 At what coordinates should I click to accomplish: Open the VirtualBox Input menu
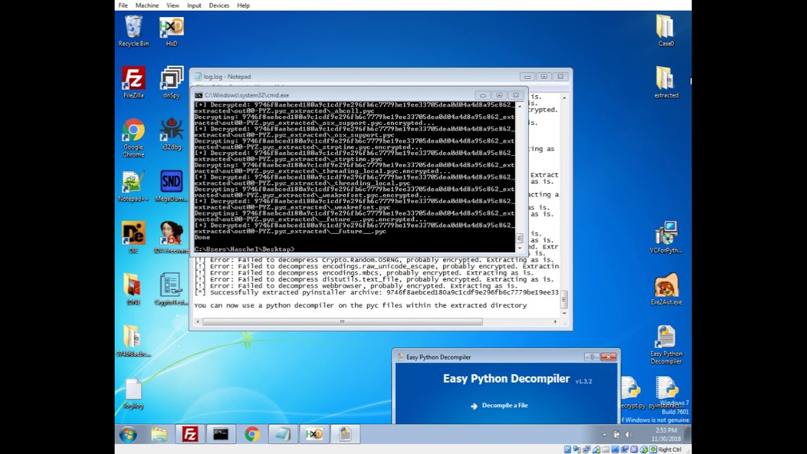click(194, 5)
